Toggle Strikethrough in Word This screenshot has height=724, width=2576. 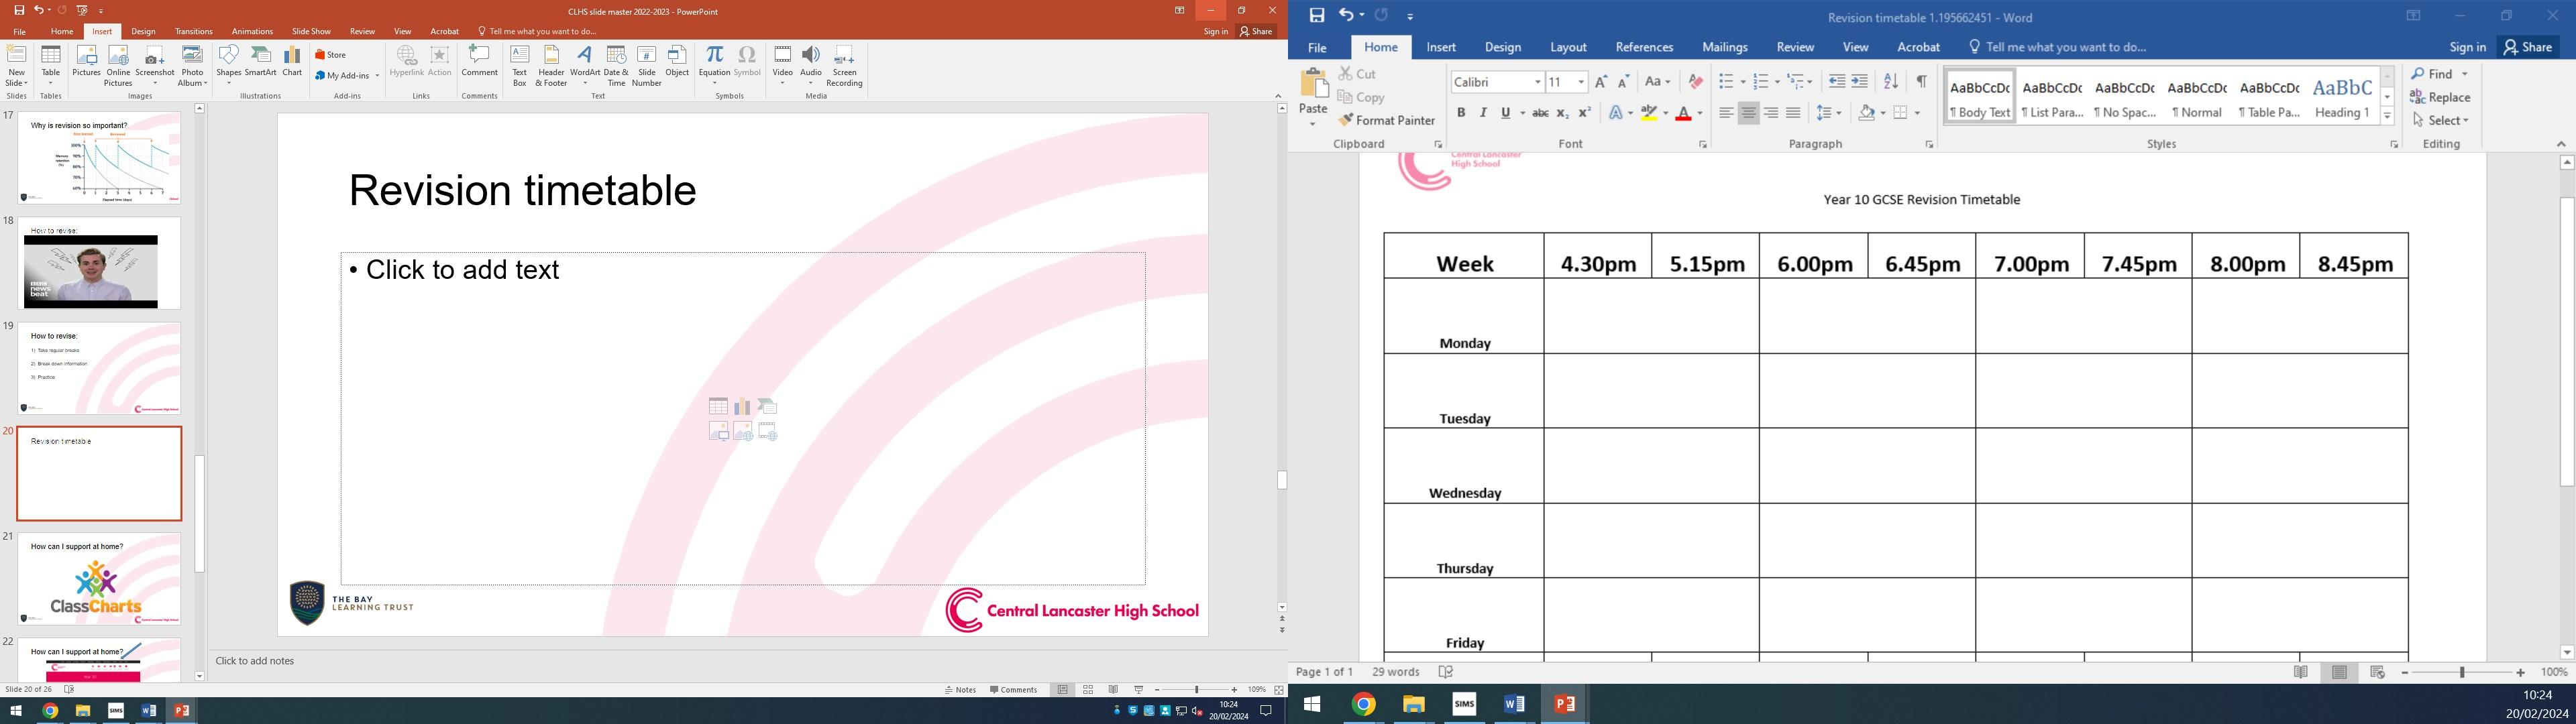coord(1540,114)
